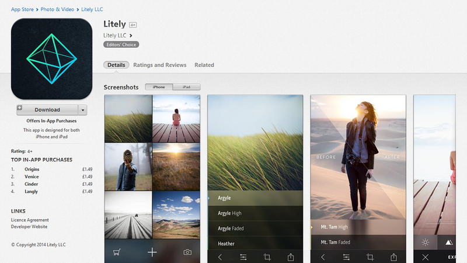Open sunset field photo thumbnail
Image resolution: width=467 pixels, height=263 pixels.
click(x=176, y=167)
